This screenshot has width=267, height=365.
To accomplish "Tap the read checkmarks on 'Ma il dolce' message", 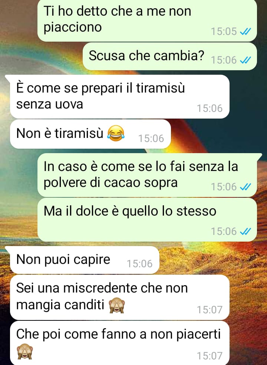I will pos(245,231).
